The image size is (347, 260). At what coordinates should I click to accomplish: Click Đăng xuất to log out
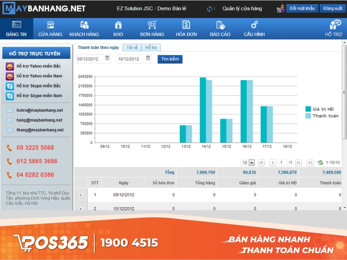click(333, 7)
